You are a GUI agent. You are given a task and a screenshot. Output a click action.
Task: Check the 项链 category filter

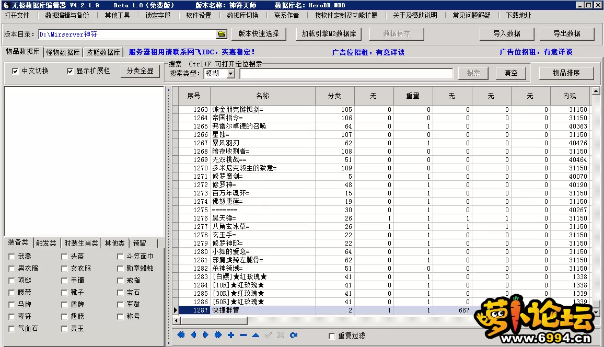(11, 281)
